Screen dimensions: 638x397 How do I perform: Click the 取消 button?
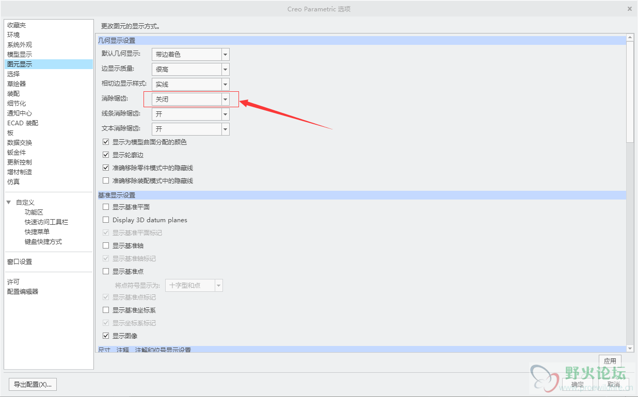click(x=613, y=385)
